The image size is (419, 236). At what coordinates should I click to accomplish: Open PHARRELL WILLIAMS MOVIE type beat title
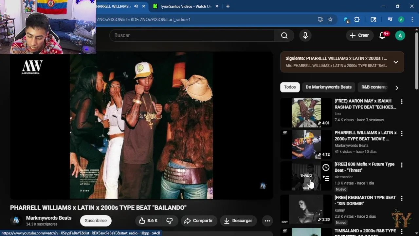point(365,136)
